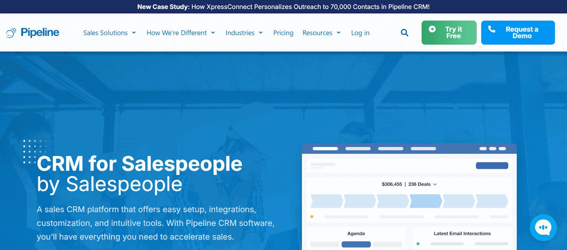Screen dimensions: 567x250
Task: Expand the Industries chevron
Action: click(x=261, y=33)
